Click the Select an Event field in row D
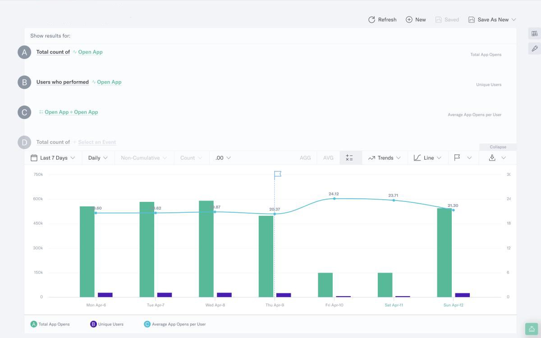541x338 pixels. [97, 142]
